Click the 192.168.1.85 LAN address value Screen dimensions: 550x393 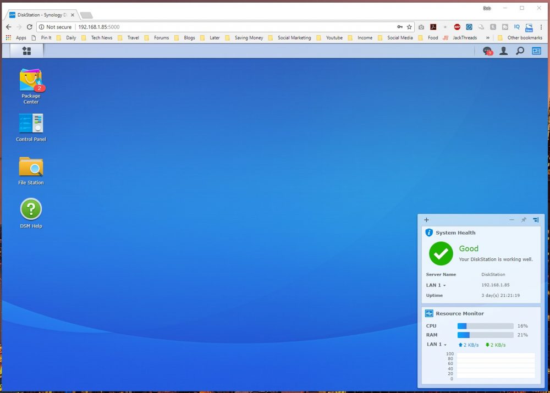(x=496, y=285)
